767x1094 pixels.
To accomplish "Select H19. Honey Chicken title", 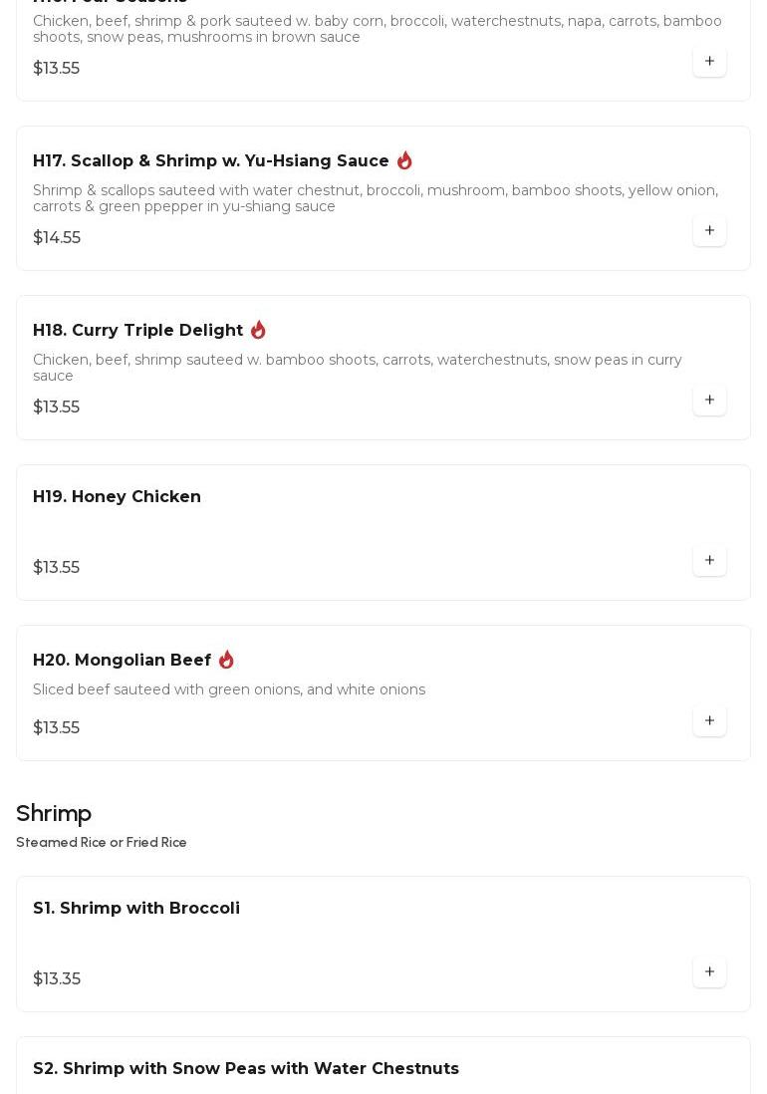I will 117,497.
